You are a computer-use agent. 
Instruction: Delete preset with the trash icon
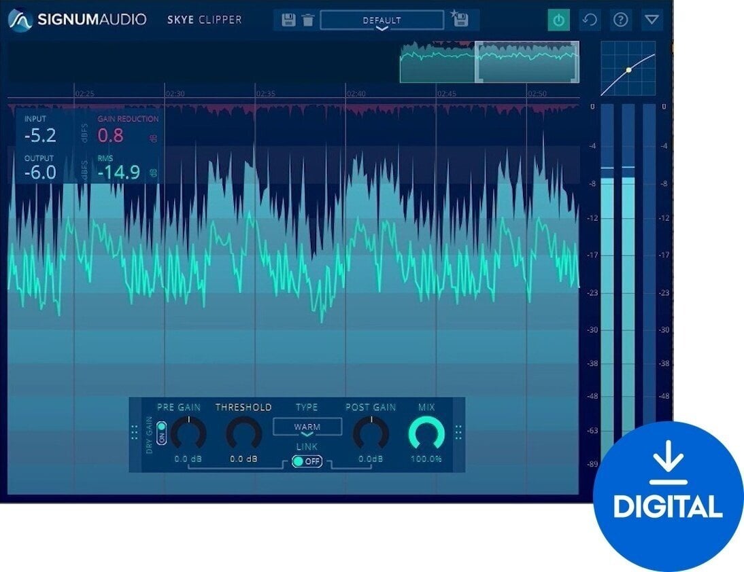[x=308, y=20]
